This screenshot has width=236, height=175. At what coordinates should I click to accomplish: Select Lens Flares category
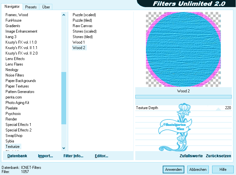point(14,64)
